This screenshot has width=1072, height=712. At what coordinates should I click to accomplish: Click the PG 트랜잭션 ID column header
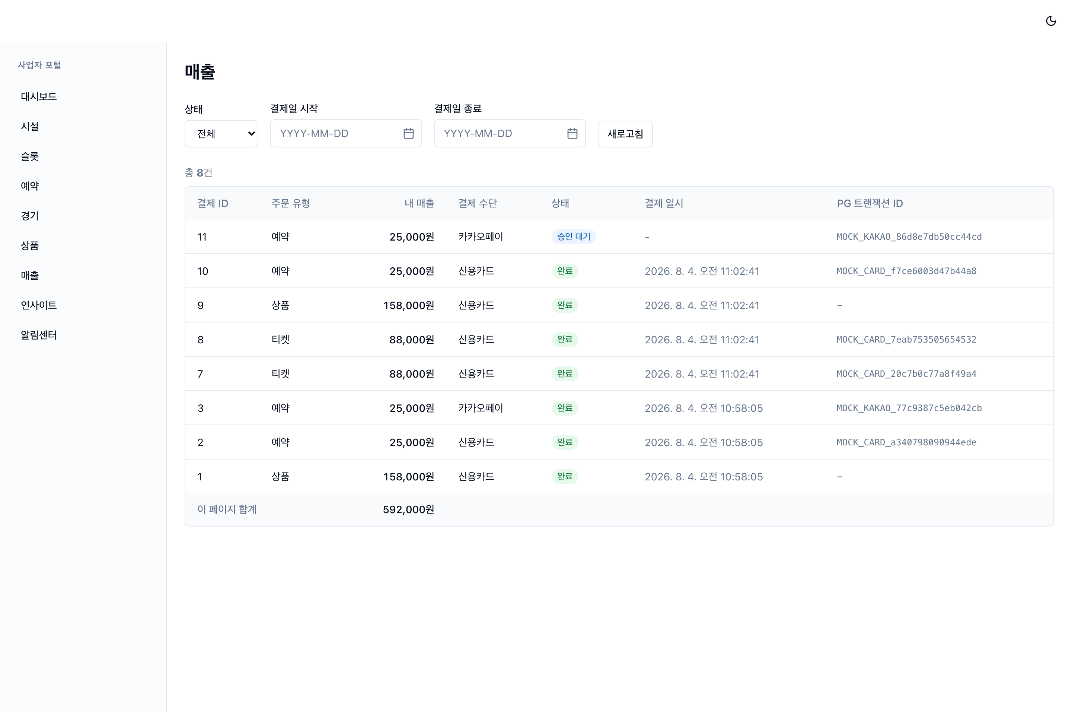[870, 203]
